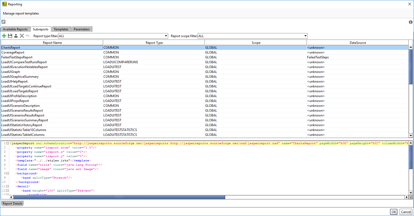
Task: Open the Available Reports tab
Action: point(15,29)
